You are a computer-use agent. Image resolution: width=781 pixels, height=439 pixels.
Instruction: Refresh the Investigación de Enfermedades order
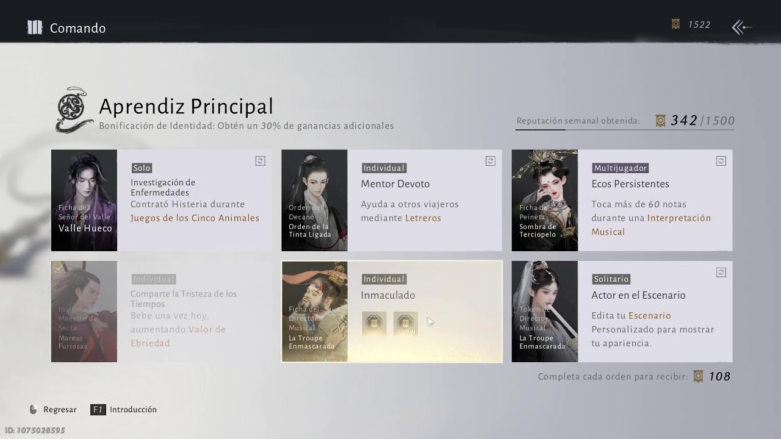click(x=260, y=161)
